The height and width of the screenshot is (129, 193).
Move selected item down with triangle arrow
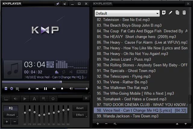186,124
